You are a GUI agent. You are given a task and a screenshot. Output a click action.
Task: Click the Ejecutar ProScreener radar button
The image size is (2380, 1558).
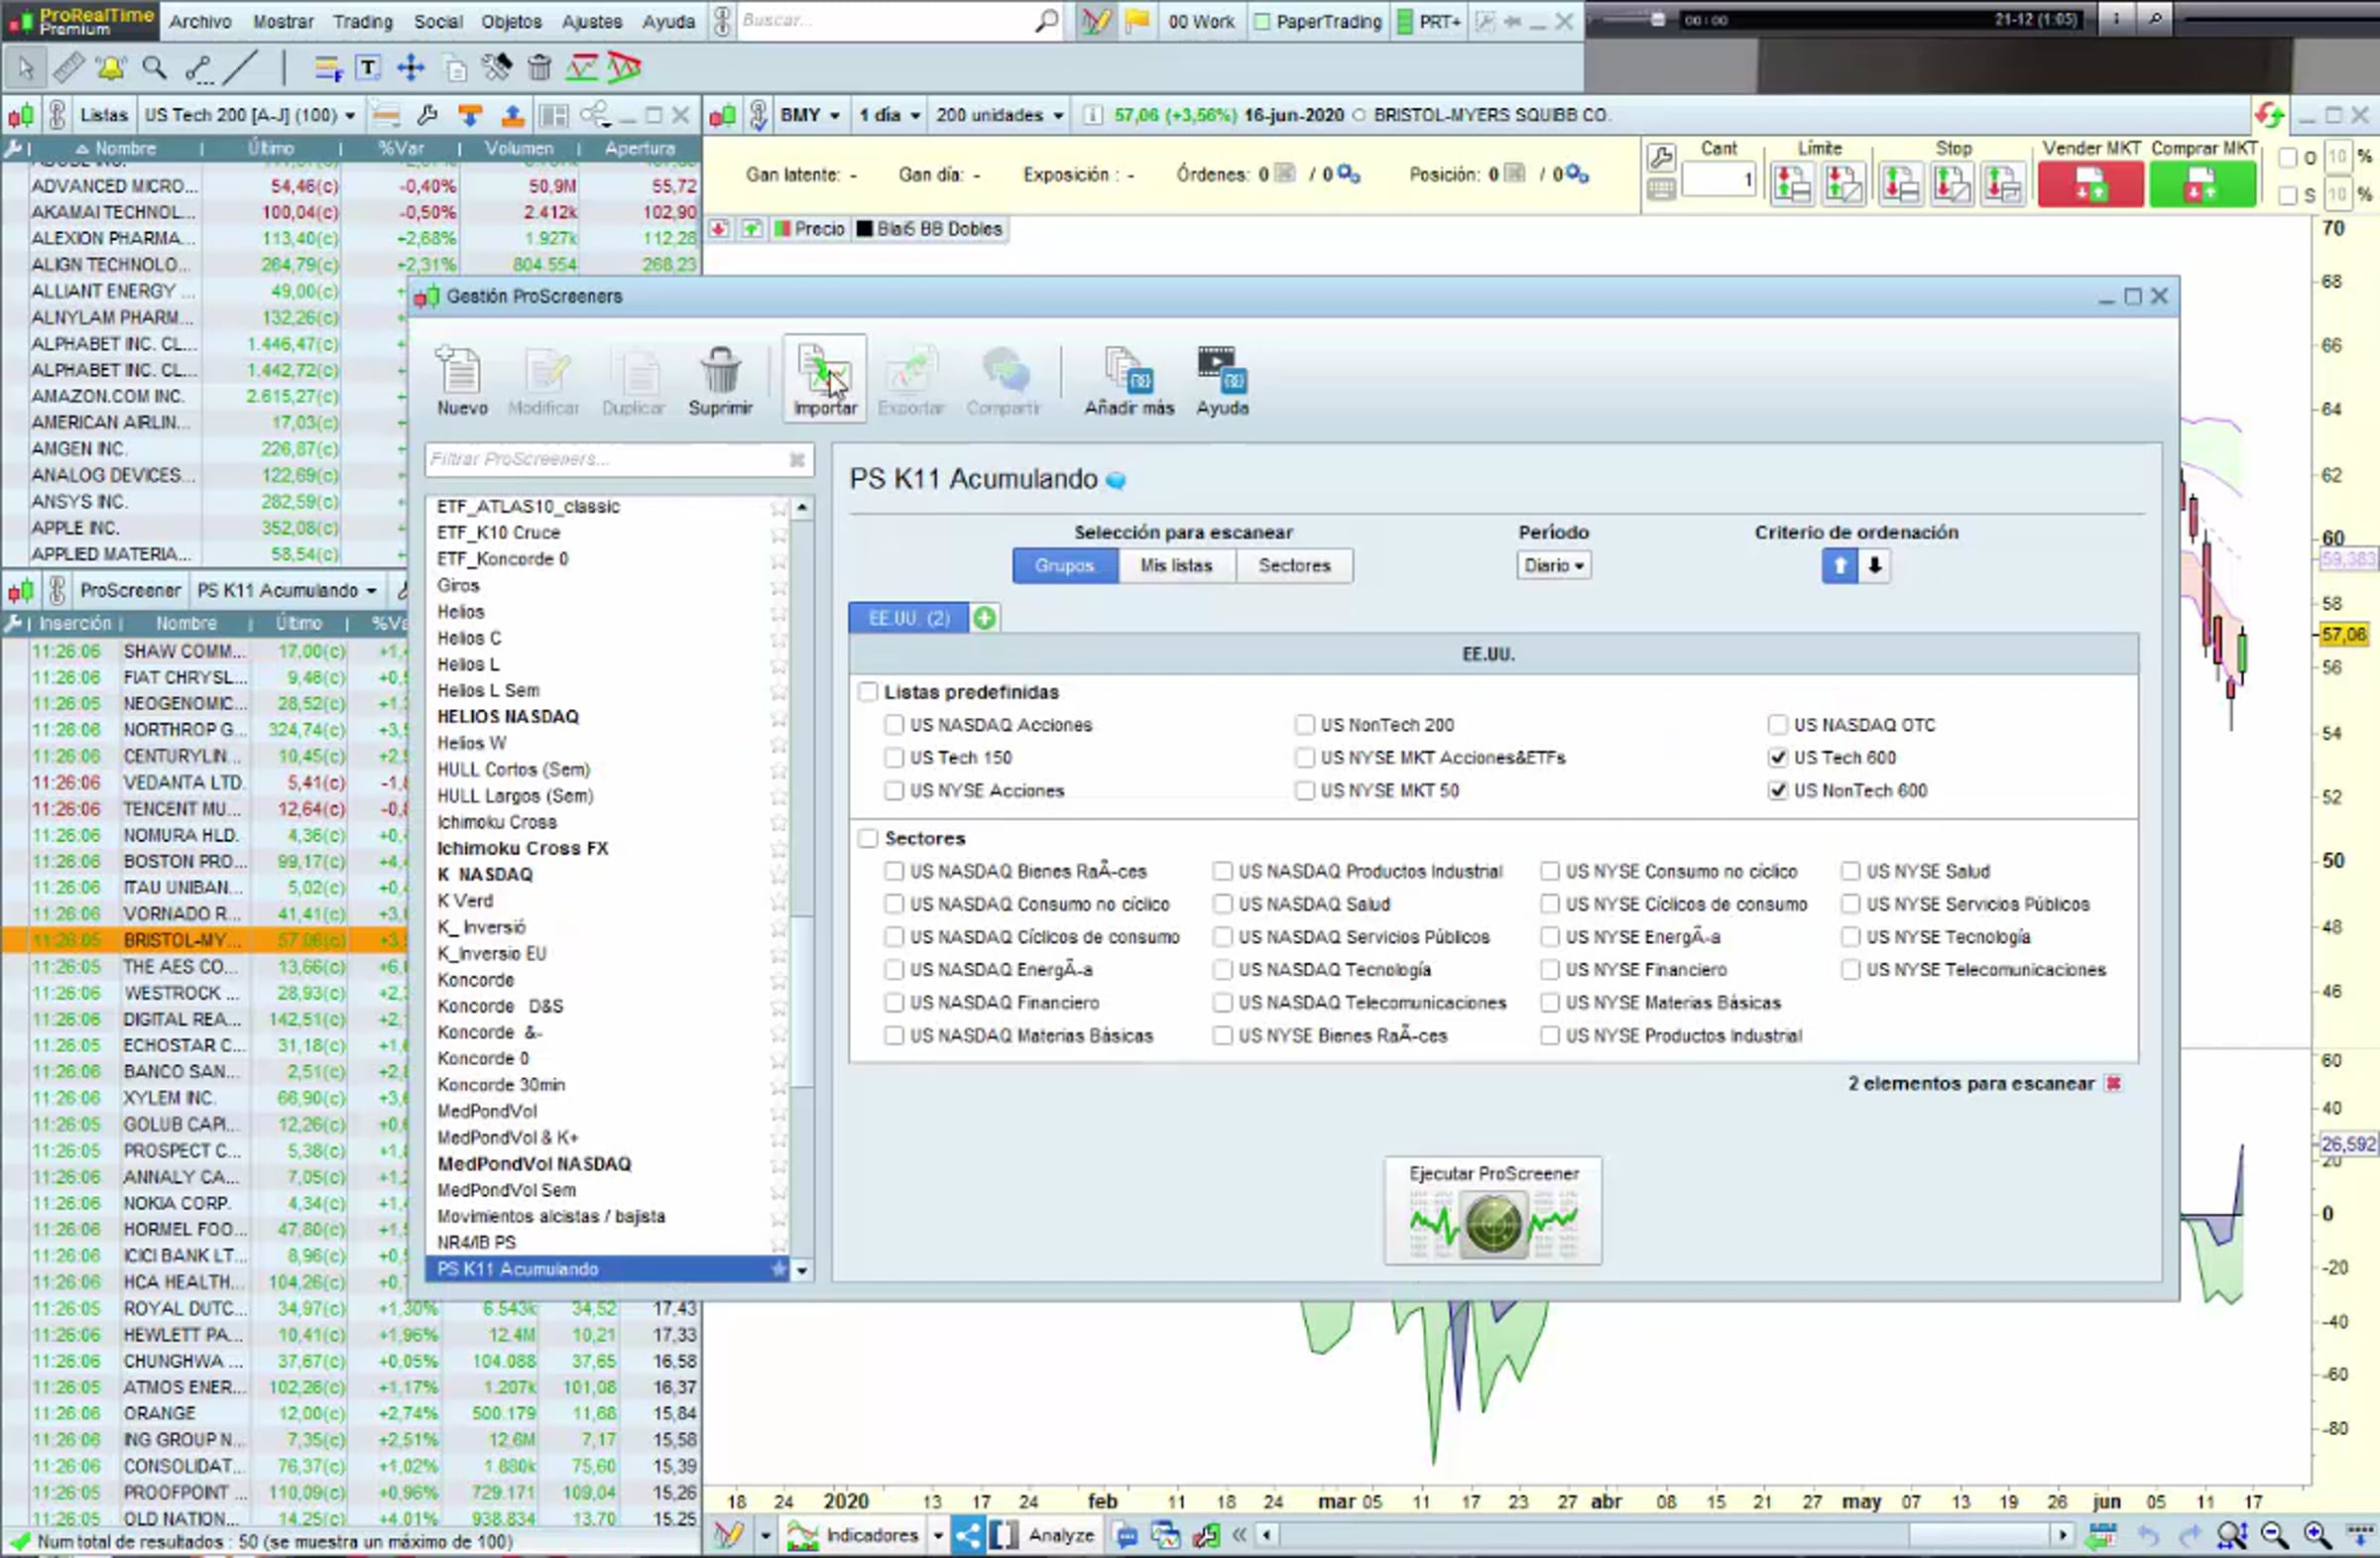point(1493,1211)
